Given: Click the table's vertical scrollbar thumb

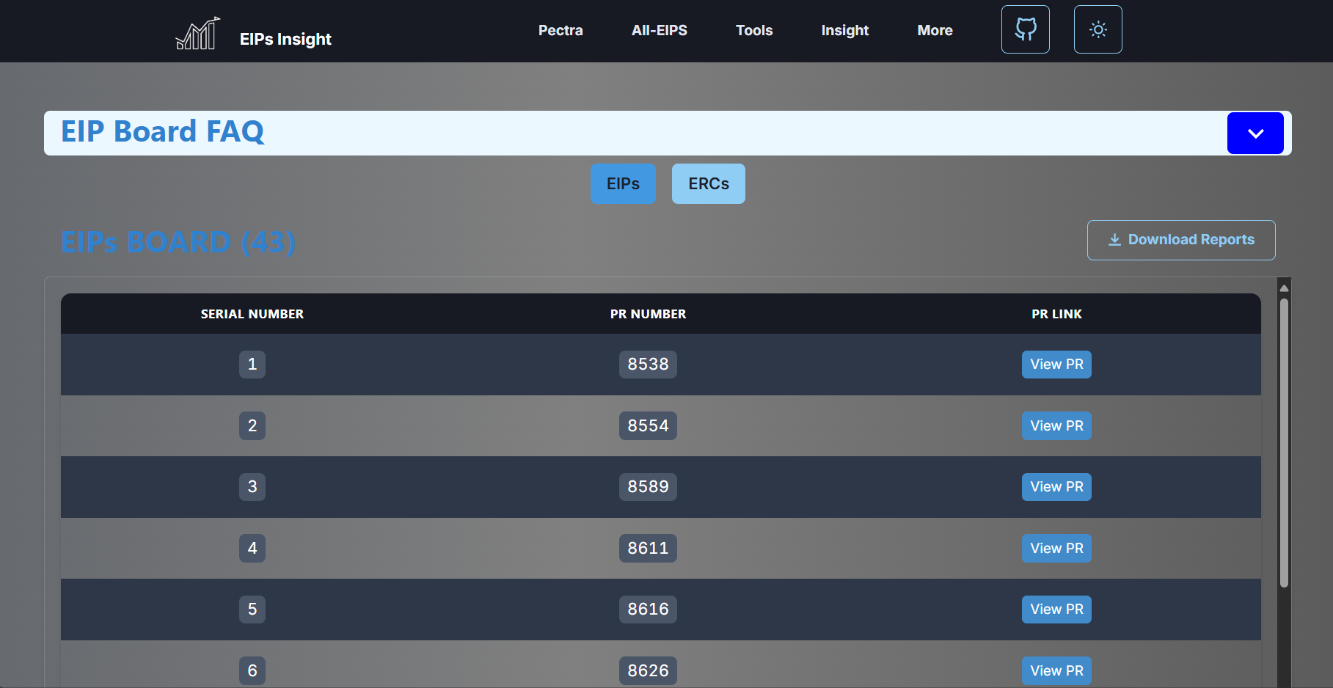Looking at the screenshot, I should pos(1284,440).
